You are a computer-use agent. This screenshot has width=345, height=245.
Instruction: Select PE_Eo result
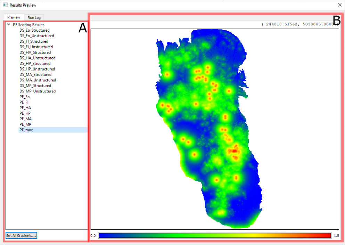coord(24,97)
